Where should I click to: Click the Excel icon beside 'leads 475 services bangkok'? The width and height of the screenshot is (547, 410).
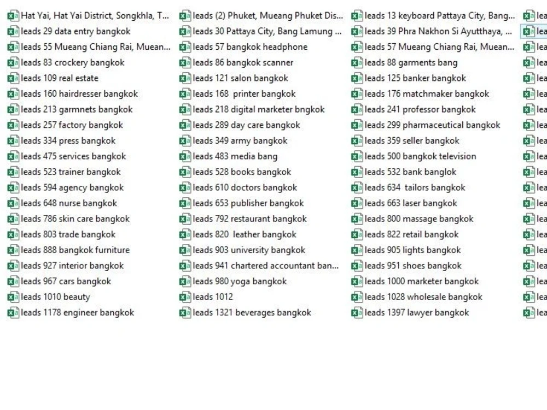tap(13, 156)
